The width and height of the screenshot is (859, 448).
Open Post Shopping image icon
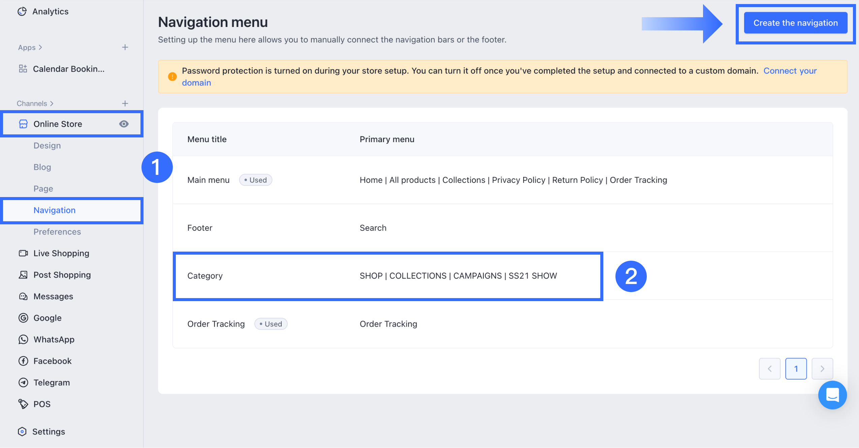(23, 275)
